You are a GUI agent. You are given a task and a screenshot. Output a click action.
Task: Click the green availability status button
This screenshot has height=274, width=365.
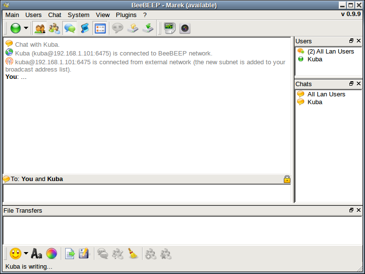point(16,28)
